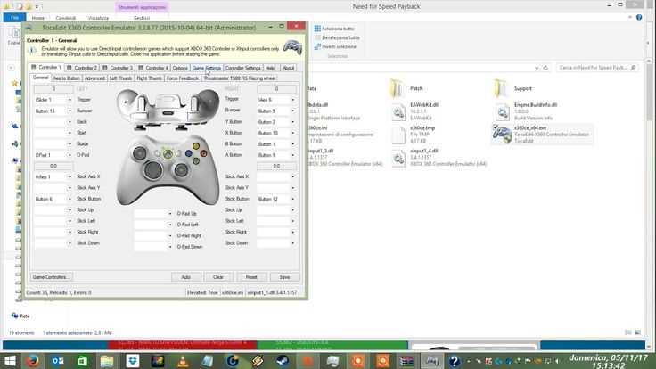The height and width of the screenshot is (369, 656).
Task: Click the Explorer window vertical scrollbar
Action: [x=649, y=201]
